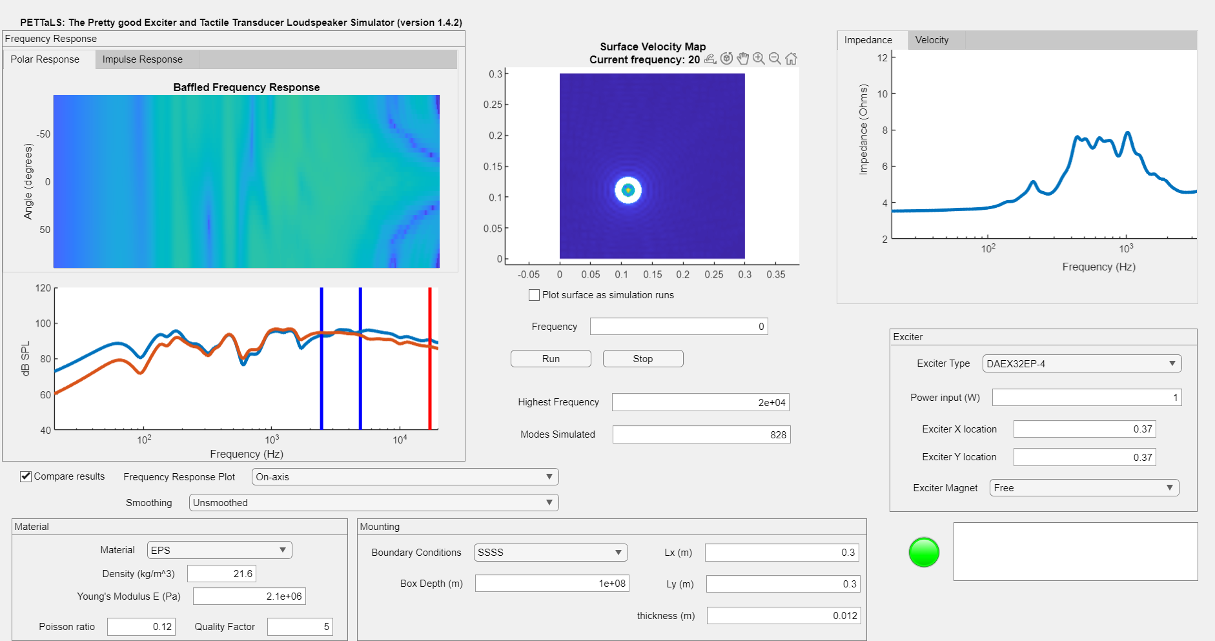The image size is (1215, 641).
Task: Click the Exciter Y location field
Action: (x=1085, y=457)
